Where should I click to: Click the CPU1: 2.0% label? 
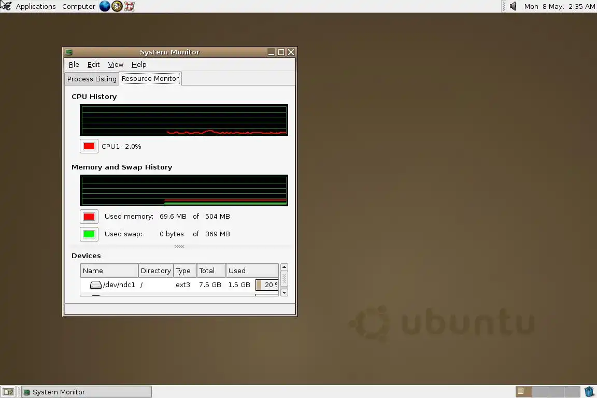[121, 146]
